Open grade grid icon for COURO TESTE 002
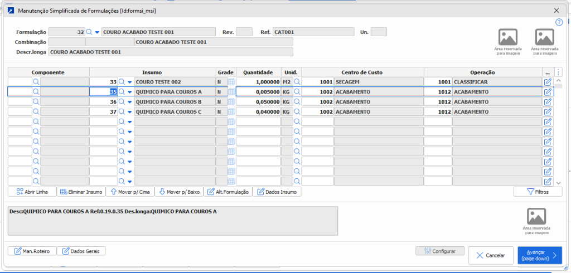The width and height of the screenshot is (571, 273). 231,82
